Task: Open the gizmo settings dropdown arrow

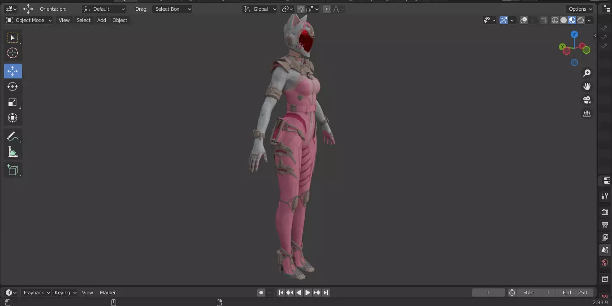Action: pos(512,20)
